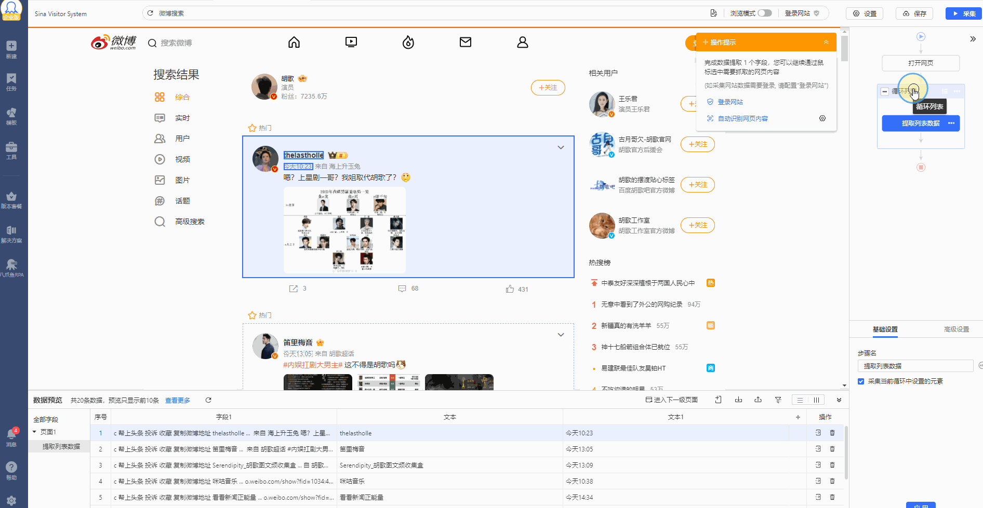The image size is (983, 508).
Task: Open the 模板 (templates) sidebar icon
Action: (11, 116)
